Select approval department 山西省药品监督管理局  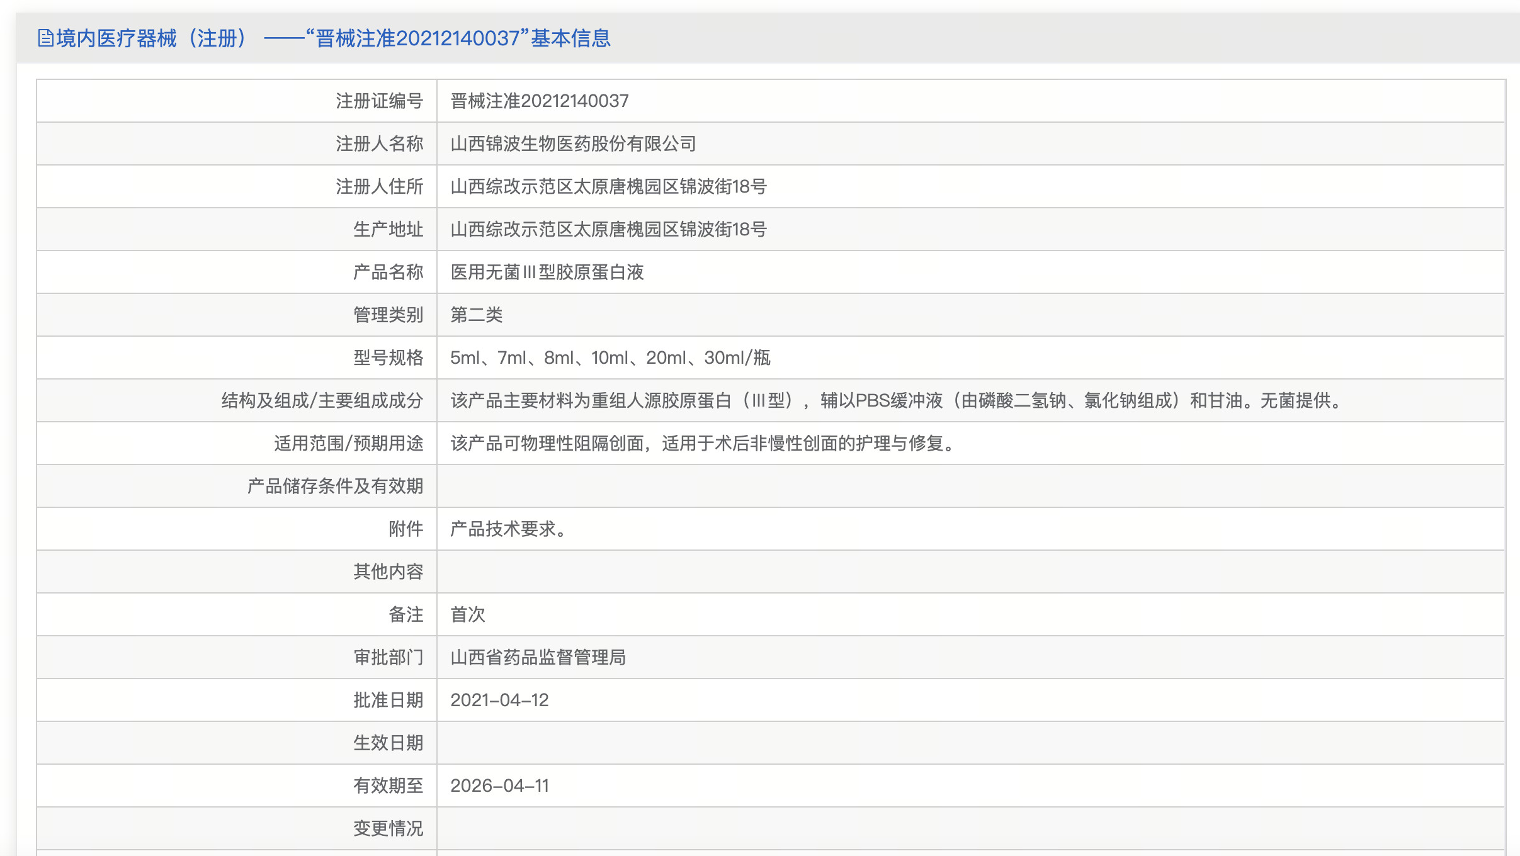click(538, 657)
